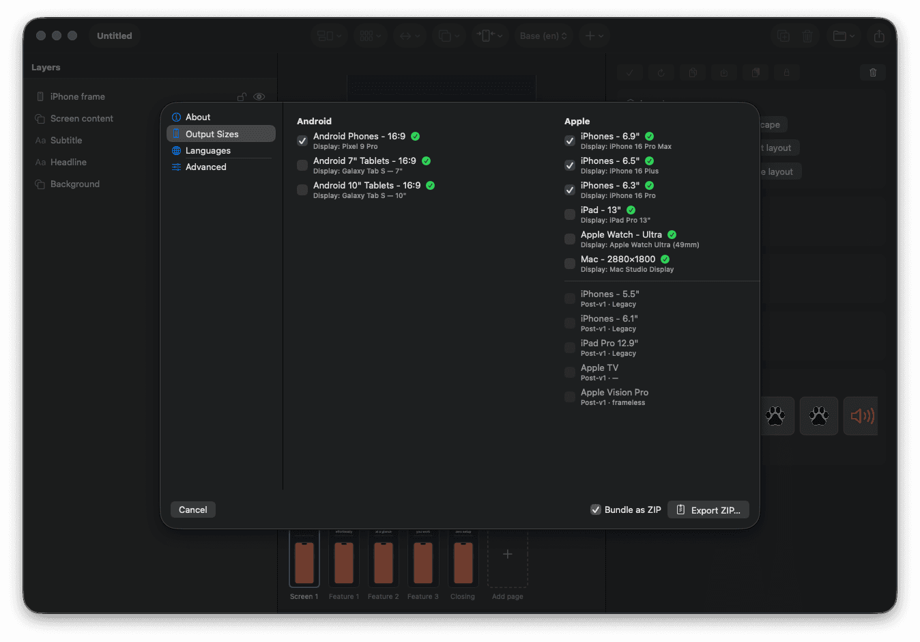Click the checkmark icon in the inspector toolbar

pos(630,72)
